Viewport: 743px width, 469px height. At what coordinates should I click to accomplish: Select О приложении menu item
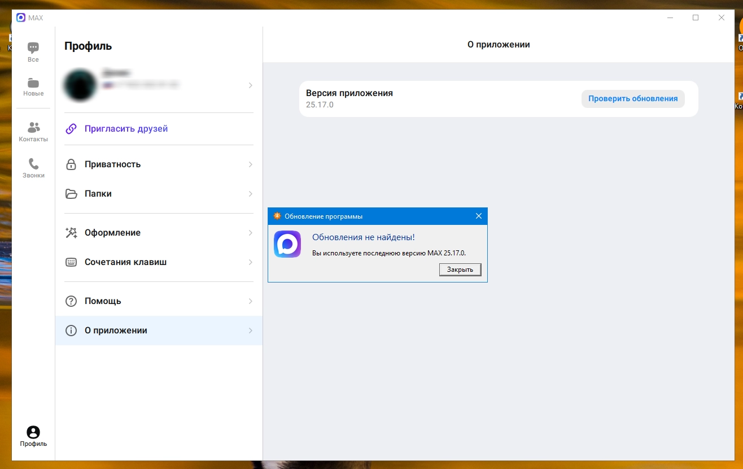(x=159, y=331)
